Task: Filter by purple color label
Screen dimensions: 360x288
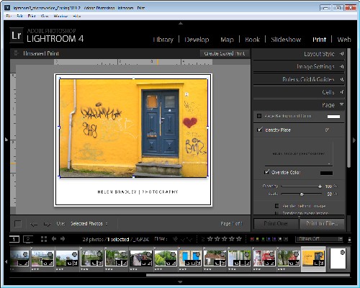Action: click(x=274, y=239)
